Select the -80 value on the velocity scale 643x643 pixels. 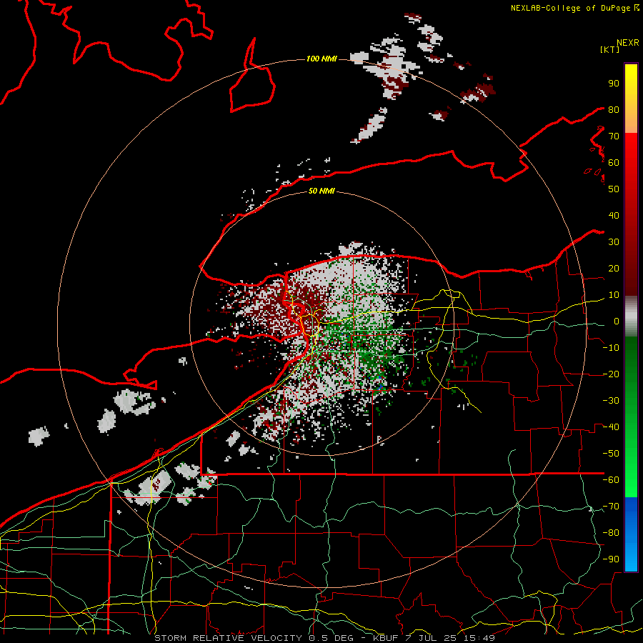(x=611, y=533)
